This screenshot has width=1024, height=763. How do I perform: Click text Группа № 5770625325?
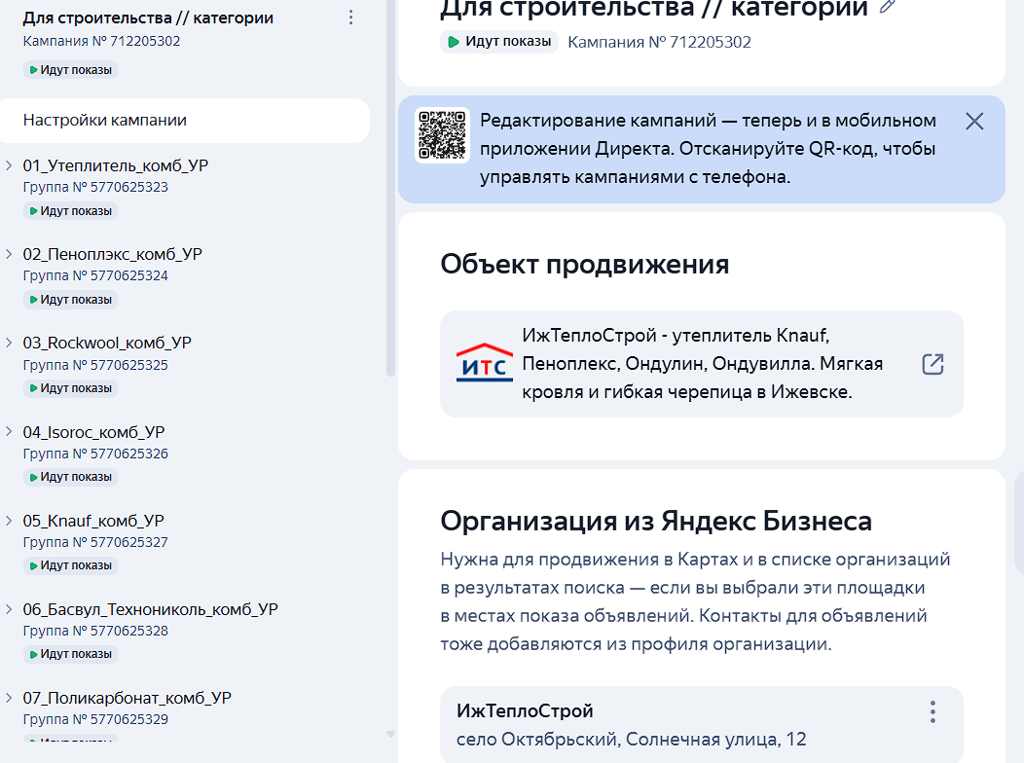pos(95,365)
